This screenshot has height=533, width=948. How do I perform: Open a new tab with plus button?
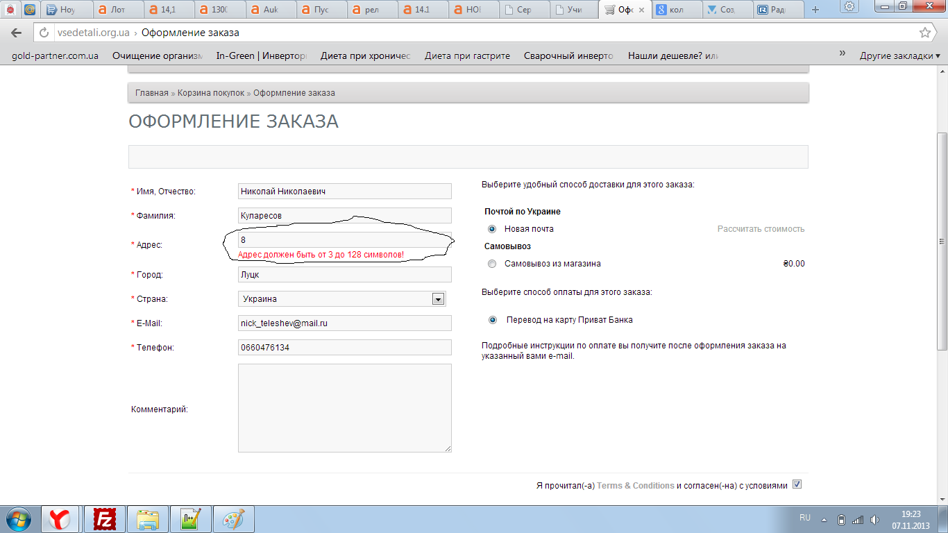coord(815,10)
